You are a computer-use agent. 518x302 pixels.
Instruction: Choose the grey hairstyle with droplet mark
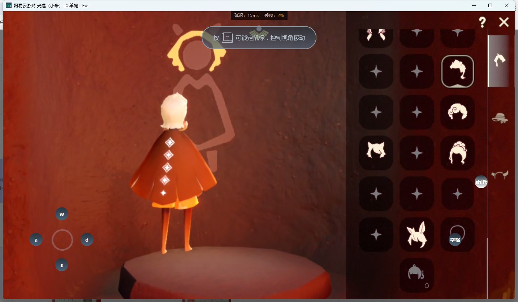[x=417, y=275]
